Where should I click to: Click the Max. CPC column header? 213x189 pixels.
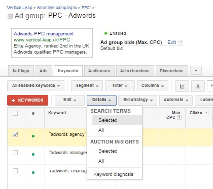(x=174, y=115)
